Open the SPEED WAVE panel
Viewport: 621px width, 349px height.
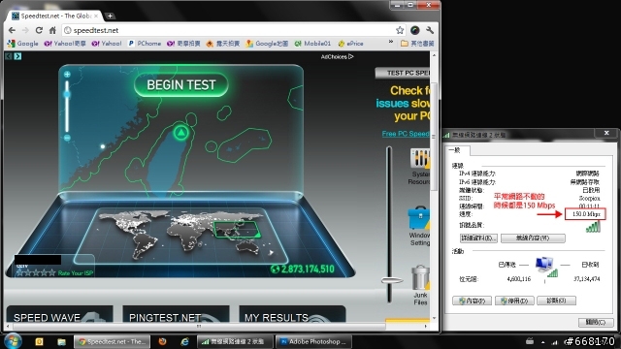click(59, 314)
